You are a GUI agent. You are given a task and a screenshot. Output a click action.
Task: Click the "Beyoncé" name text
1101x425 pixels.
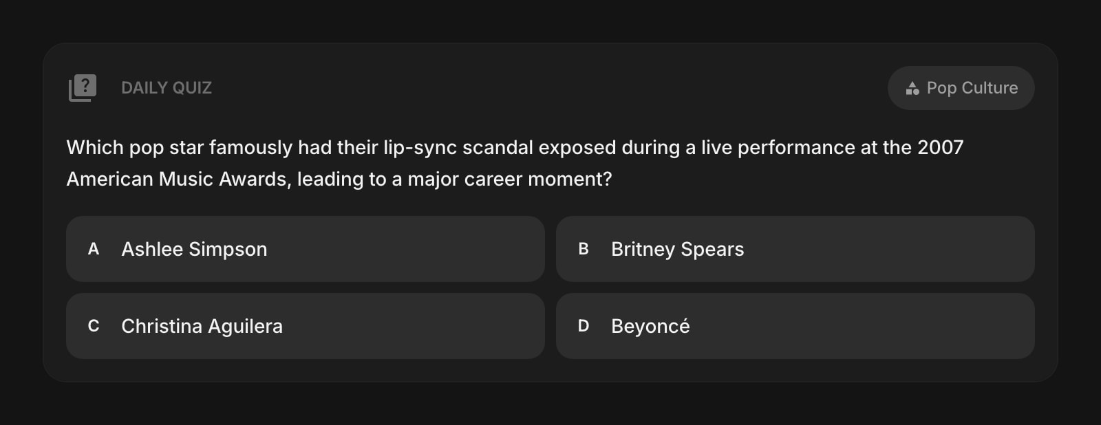point(650,326)
